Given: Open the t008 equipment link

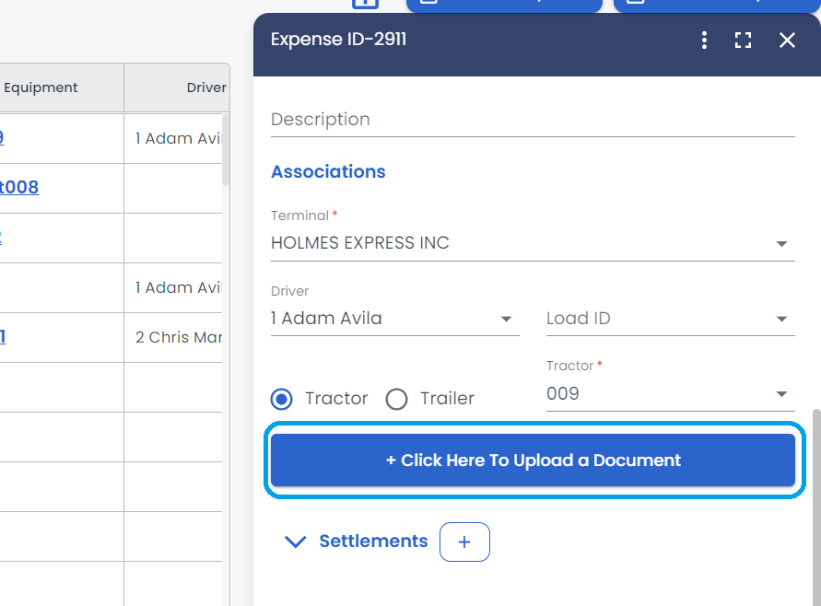Looking at the screenshot, I should click(18, 187).
